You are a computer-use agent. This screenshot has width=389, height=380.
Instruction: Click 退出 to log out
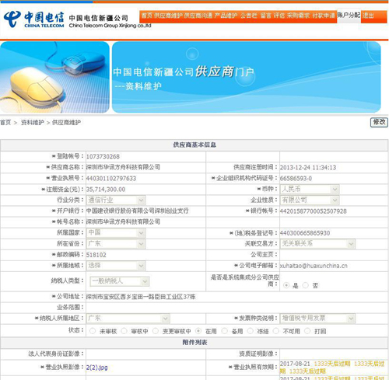368,16
